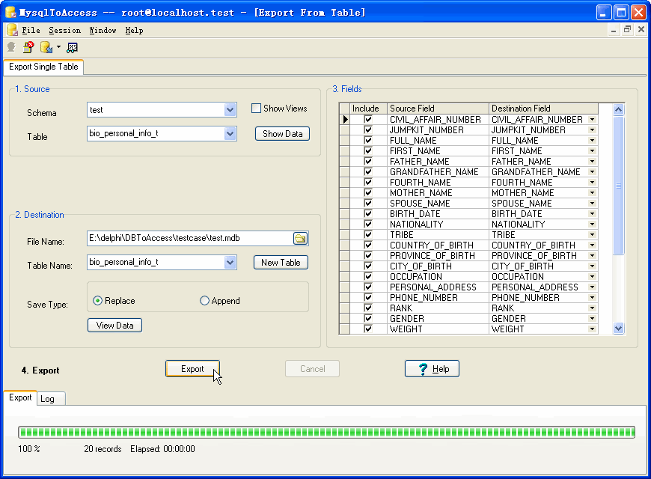Screen dimensions: 651x479
Task: Click the Source Field column header
Action: pyautogui.click(x=438, y=109)
